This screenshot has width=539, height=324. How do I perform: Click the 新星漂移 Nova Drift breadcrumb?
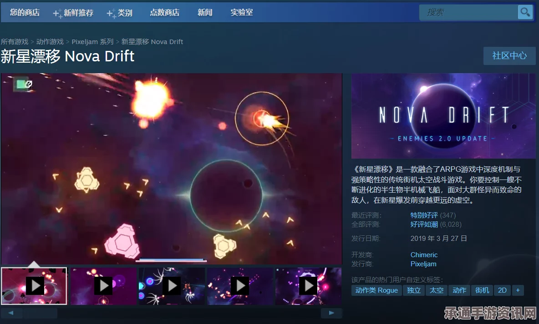click(152, 41)
